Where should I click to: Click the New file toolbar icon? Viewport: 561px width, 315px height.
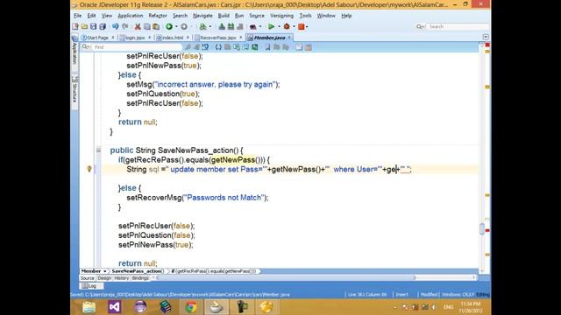point(75,26)
